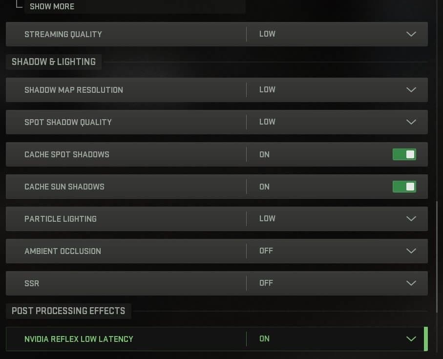Click Shadow & Lighting section header
This screenshot has width=443, height=359.
click(54, 62)
